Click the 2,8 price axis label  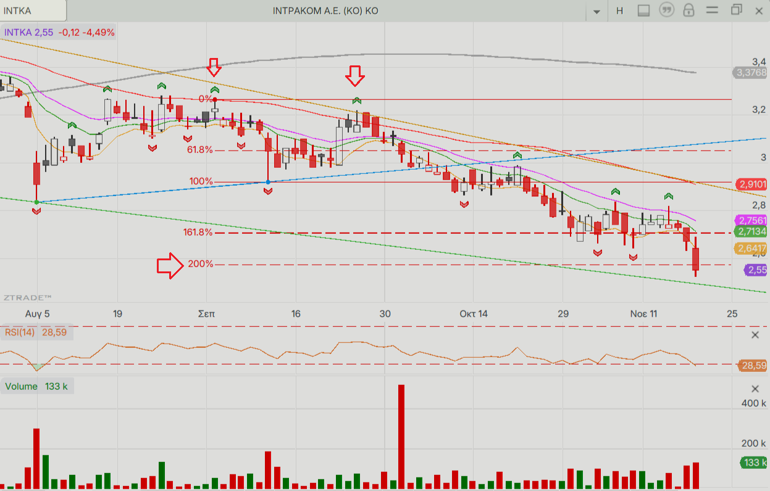[x=759, y=205]
